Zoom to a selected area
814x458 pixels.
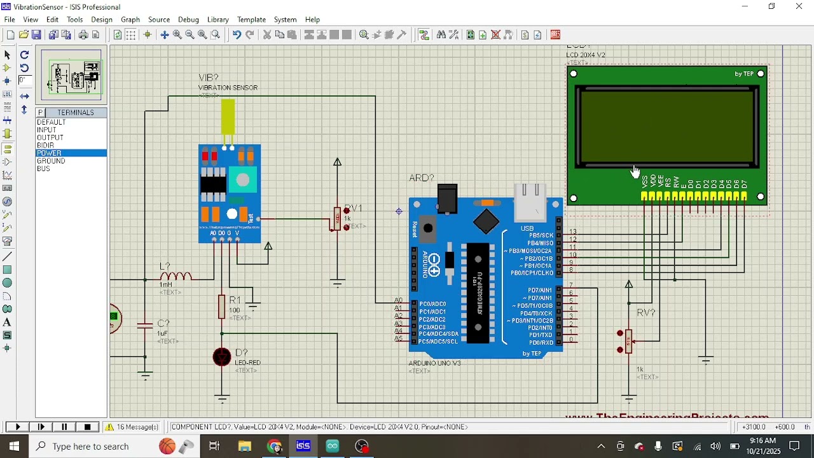(216, 35)
